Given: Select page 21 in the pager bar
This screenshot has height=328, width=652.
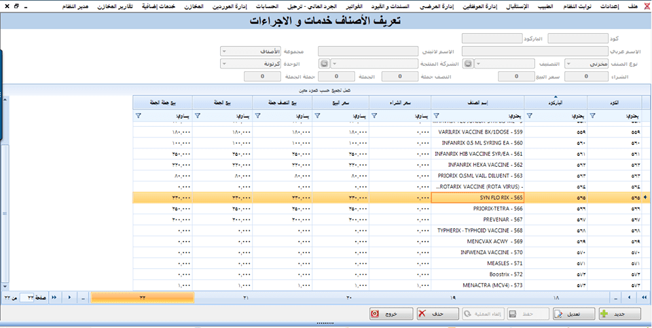Looking at the screenshot, I should click(x=246, y=298).
